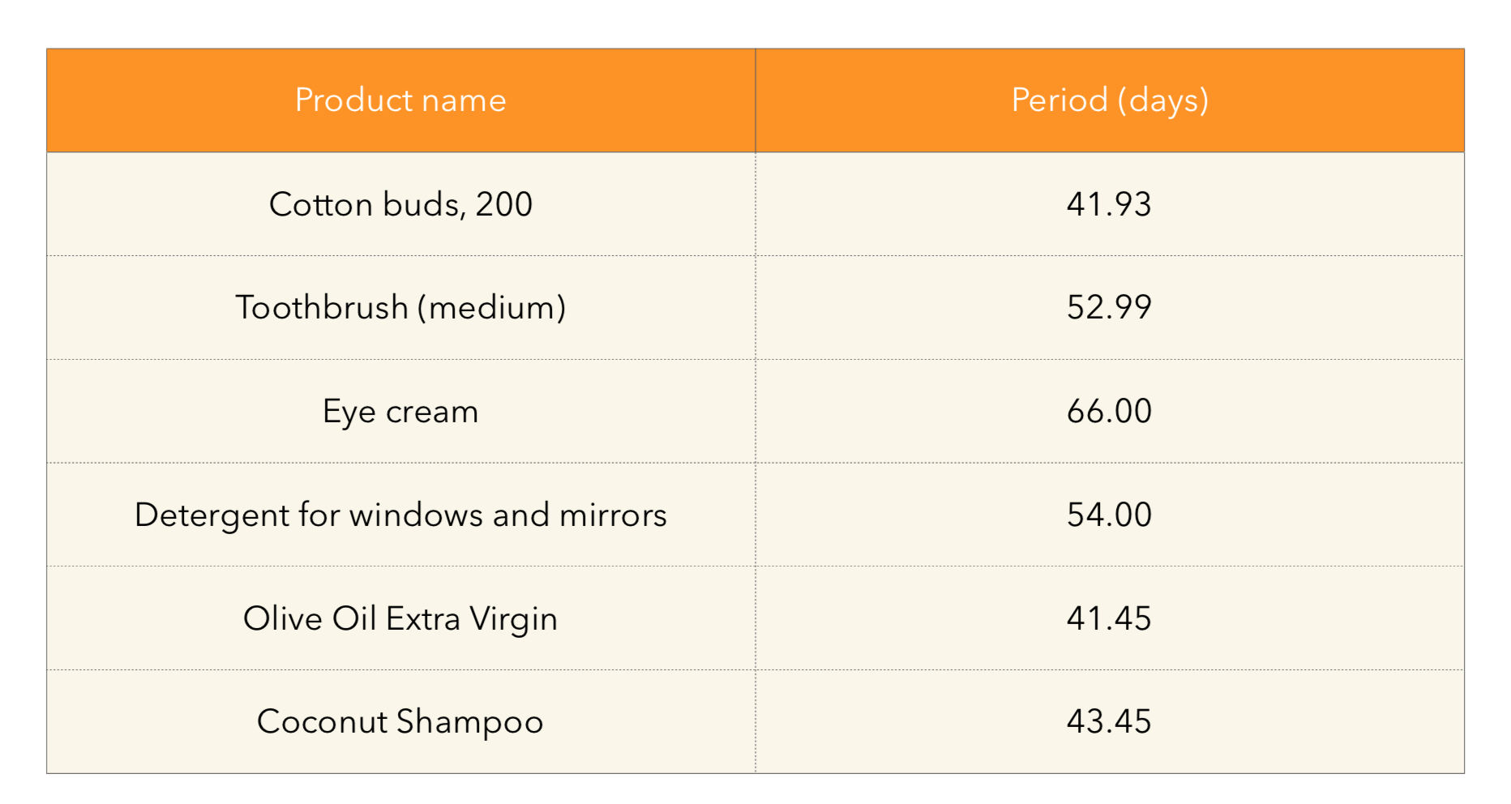Click the word "Shampoo" in the table
The image size is (1511, 804).
pos(469,722)
